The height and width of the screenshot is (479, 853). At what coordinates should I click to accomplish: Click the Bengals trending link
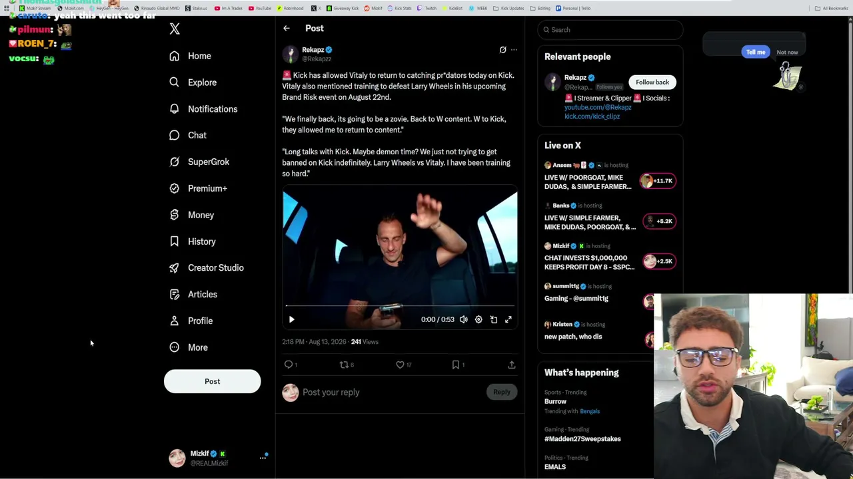pos(590,411)
